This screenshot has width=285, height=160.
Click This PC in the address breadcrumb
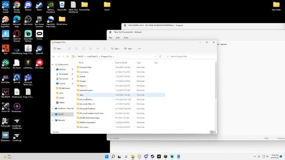click(x=81, y=56)
